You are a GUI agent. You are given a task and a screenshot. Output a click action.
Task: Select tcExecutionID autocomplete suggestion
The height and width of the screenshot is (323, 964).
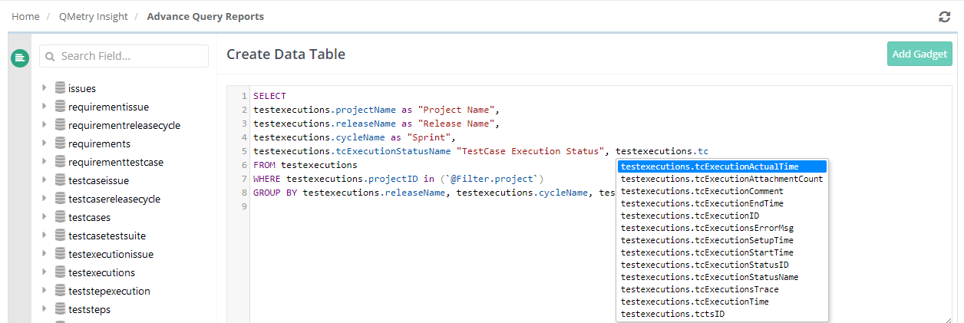[x=722, y=216]
